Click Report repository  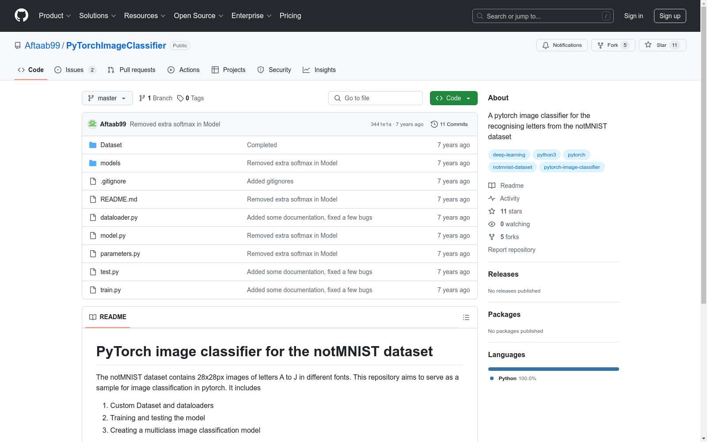[x=512, y=250]
